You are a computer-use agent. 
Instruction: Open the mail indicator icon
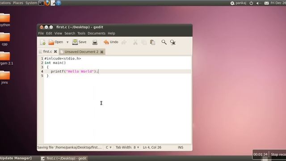point(266,3)
